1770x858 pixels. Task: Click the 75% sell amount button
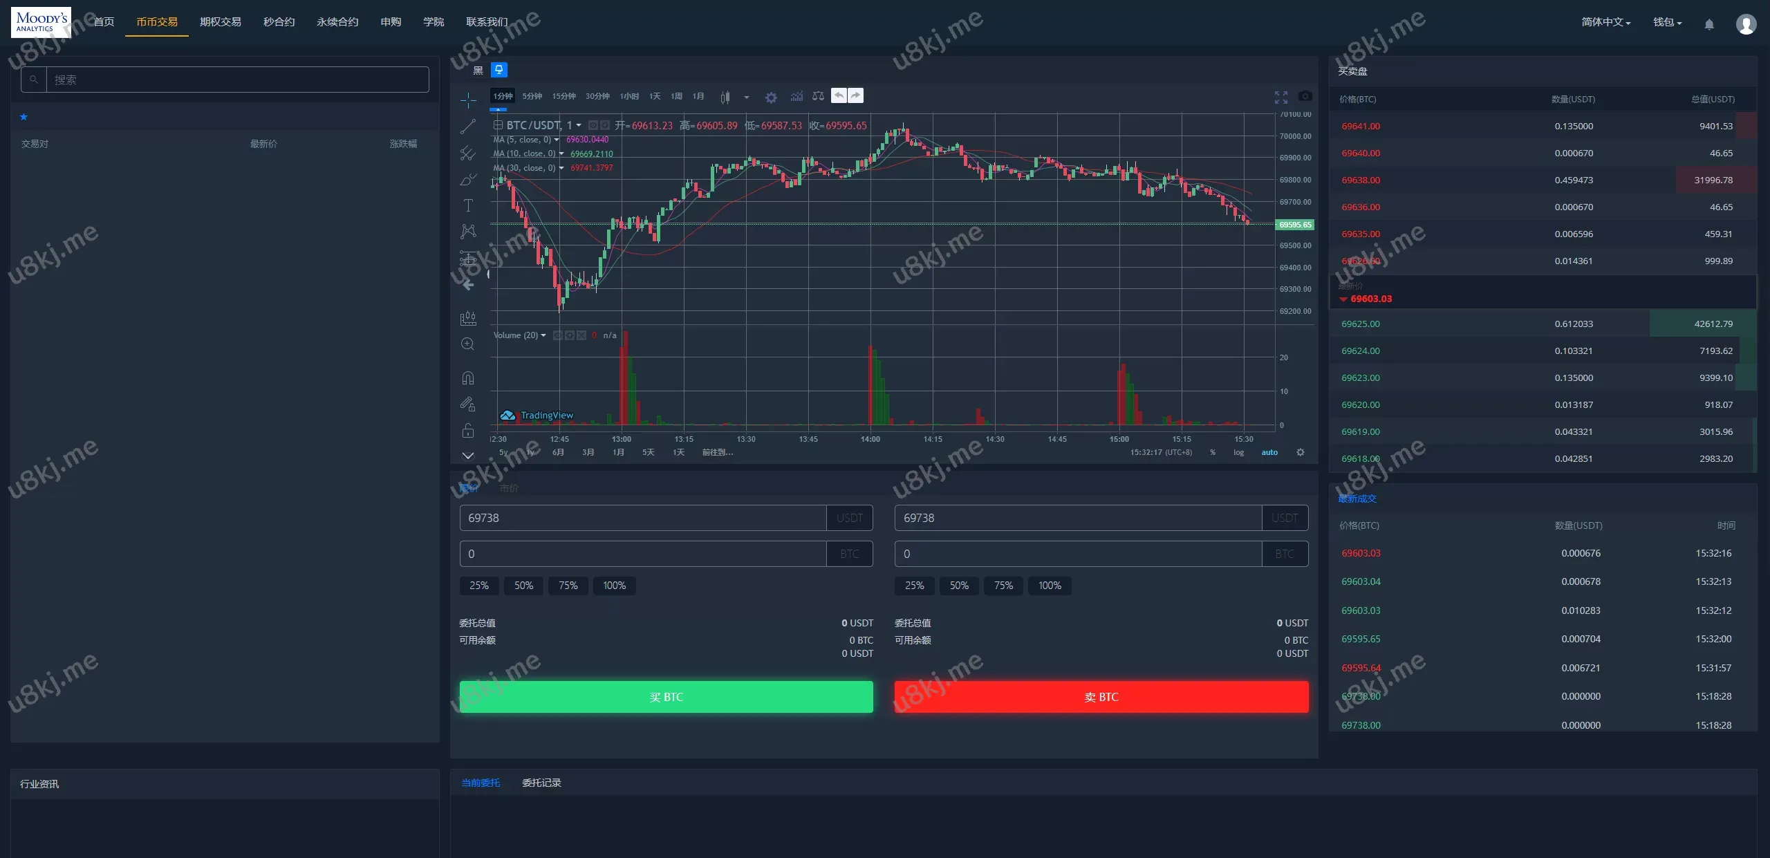pos(1003,586)
